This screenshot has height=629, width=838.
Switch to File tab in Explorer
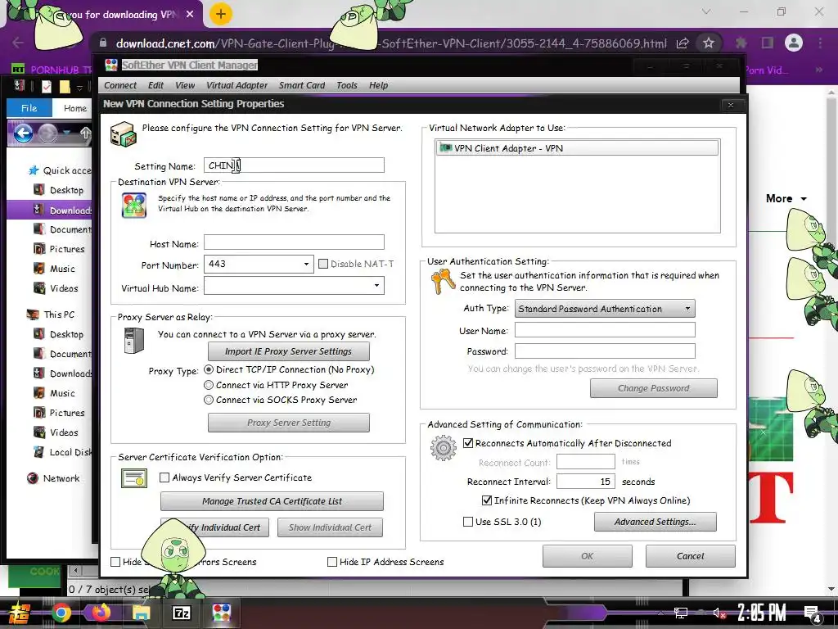(x=29, y=108)
